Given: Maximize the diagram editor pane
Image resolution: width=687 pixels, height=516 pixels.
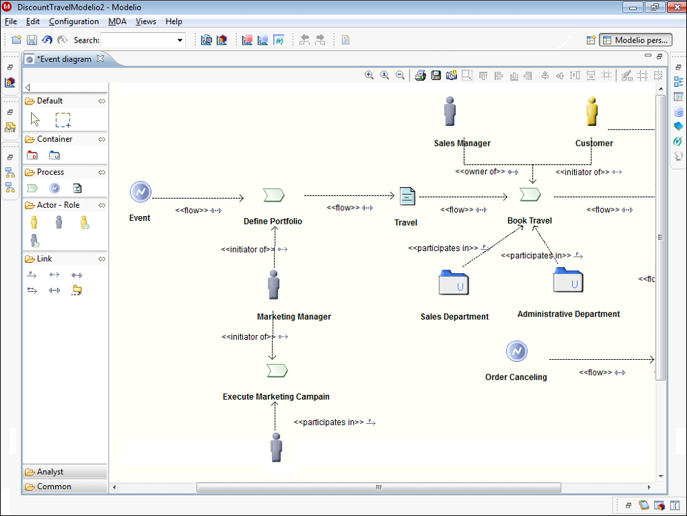Looking at the screenshot, I should pos(659,56).
